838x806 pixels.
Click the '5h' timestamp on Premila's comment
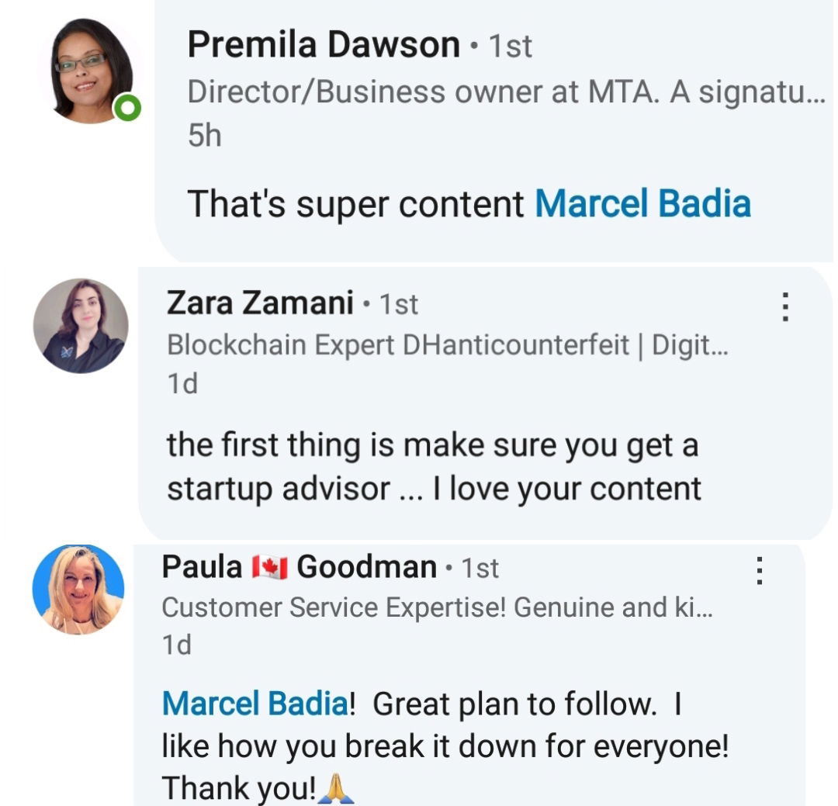click(204, 136)
